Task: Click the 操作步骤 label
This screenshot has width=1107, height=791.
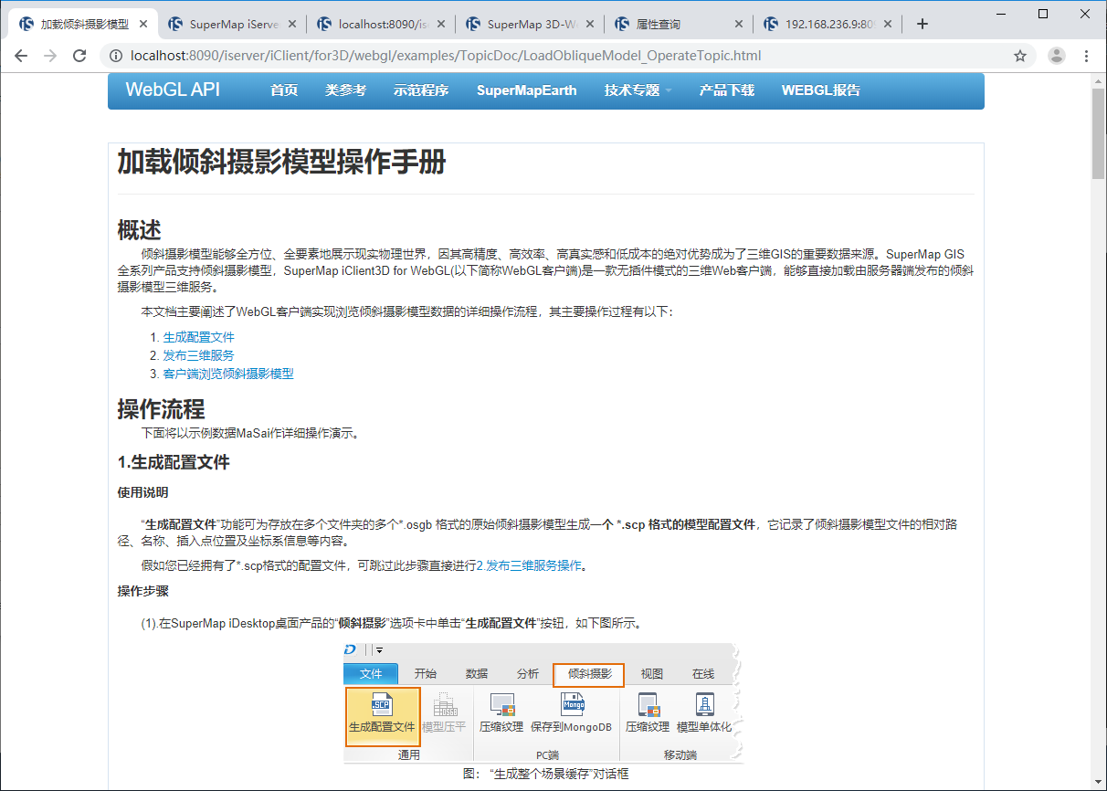Action: point(143,591)
